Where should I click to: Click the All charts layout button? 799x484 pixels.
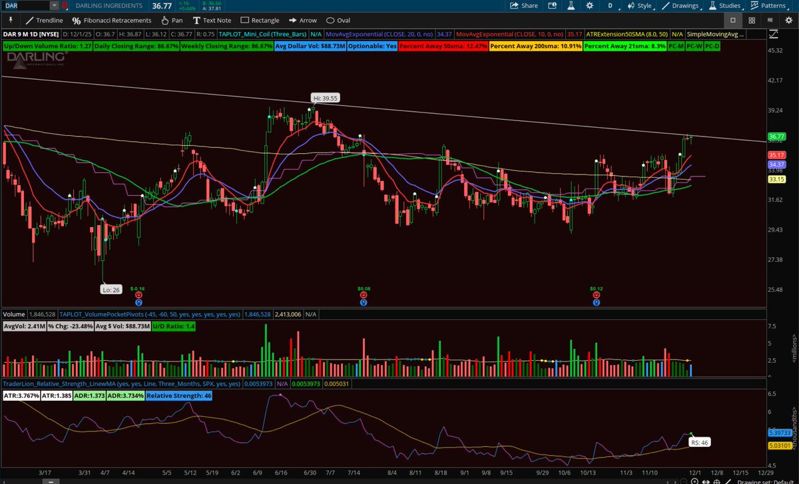pos(770,21)
